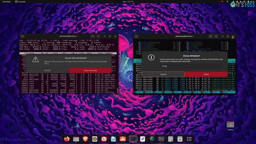Click the 'MiB Swap' summary line in top
Viewport: 256px width, 144px height.
point(64,49)
